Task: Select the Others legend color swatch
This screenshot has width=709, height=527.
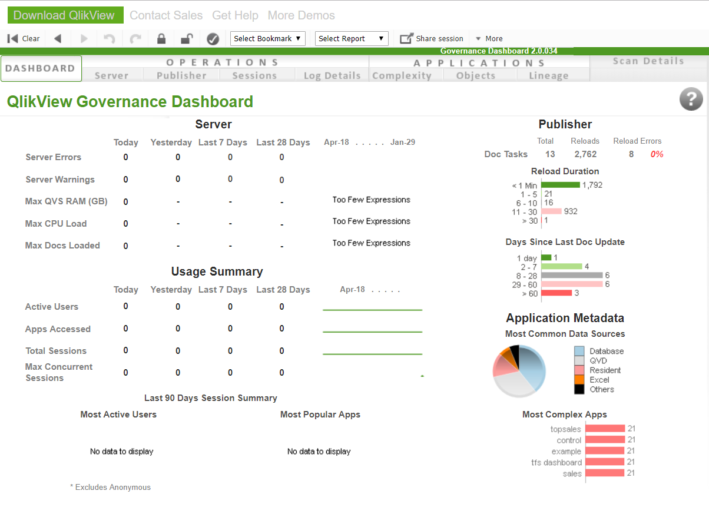Action: coord(579,389)
